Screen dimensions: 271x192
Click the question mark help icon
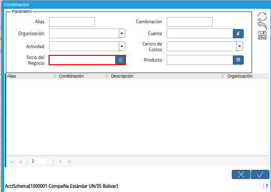(x=267, y=186)
